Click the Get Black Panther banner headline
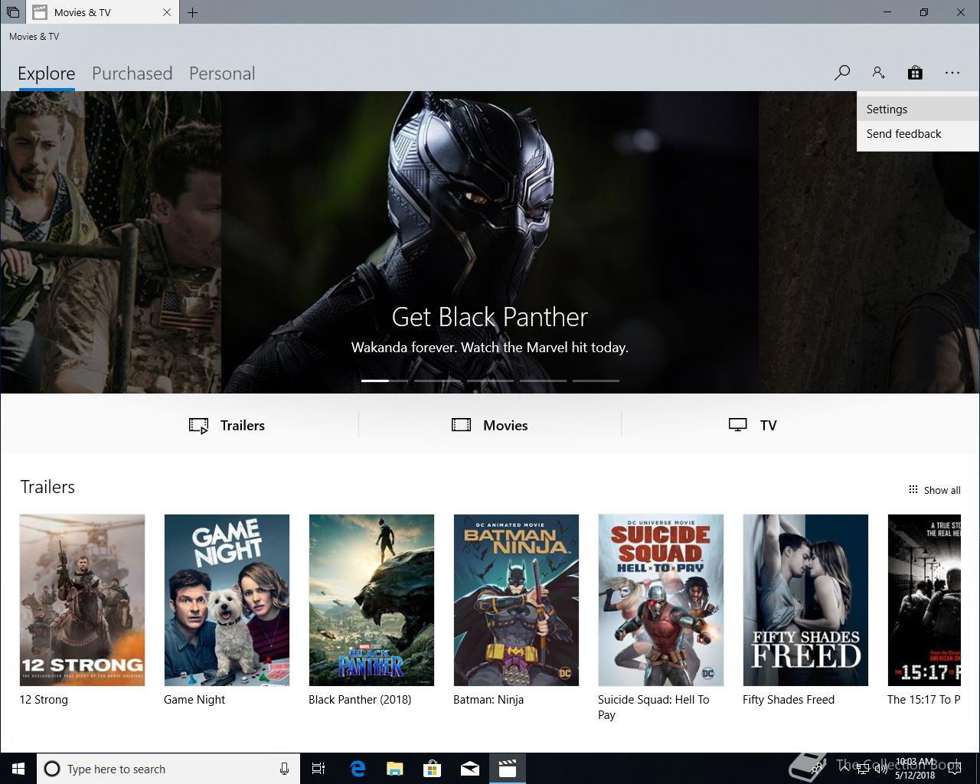Viewport: 980px width, 784px height. (490, 316)
